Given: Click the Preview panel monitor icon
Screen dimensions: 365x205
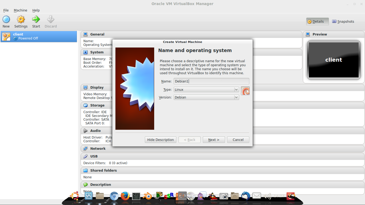Looking at the screenshot, I should pos(308,34).
